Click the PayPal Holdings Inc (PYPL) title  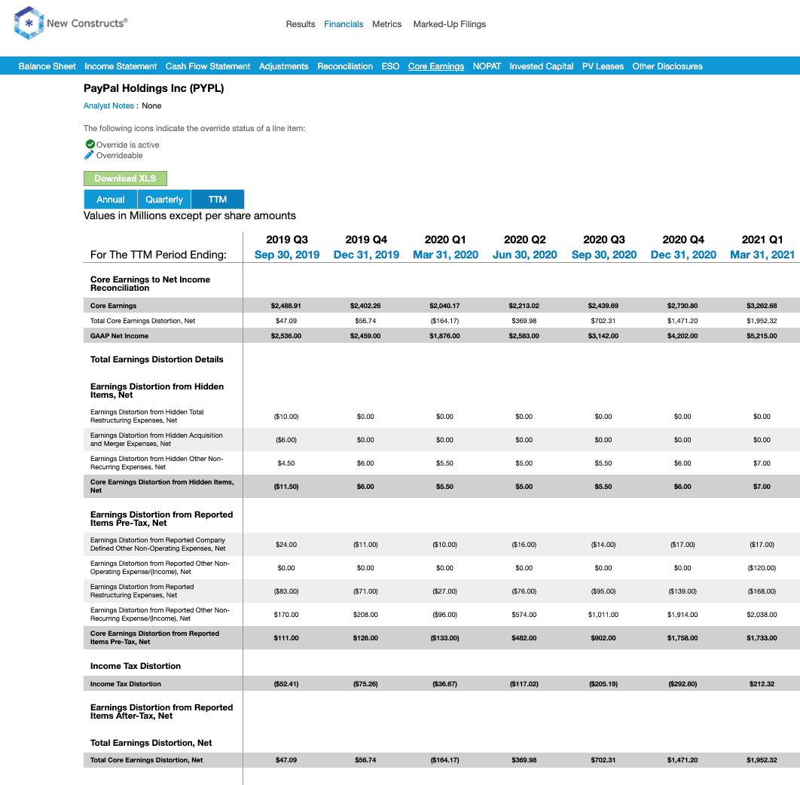(x=154, y=88)
